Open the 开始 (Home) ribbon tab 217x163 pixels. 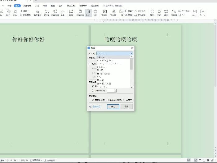(x=9, y=6)
